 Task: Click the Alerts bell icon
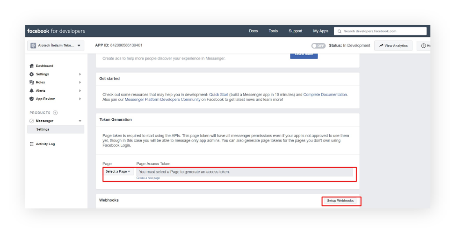pyautogui.click(x=31, y=91)
